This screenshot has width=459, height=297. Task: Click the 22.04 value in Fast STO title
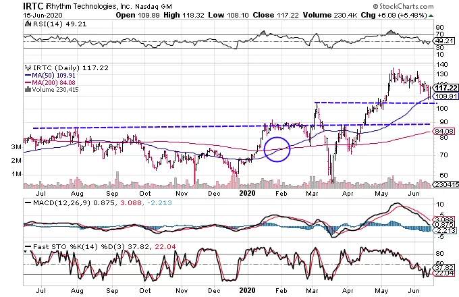[x=166, y=246]
